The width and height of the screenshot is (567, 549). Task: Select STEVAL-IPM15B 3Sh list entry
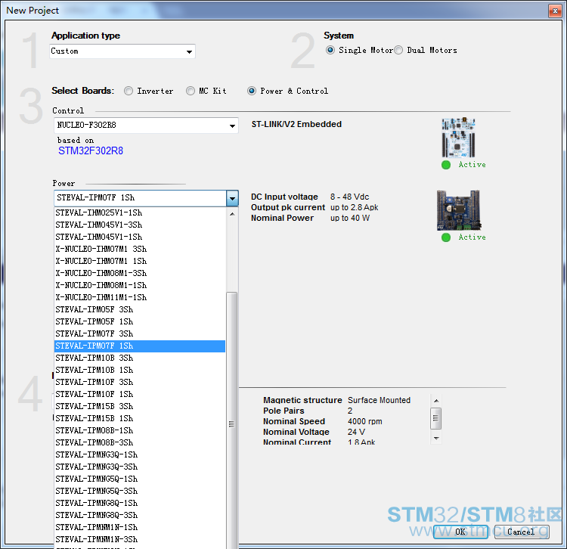[140, 407]
